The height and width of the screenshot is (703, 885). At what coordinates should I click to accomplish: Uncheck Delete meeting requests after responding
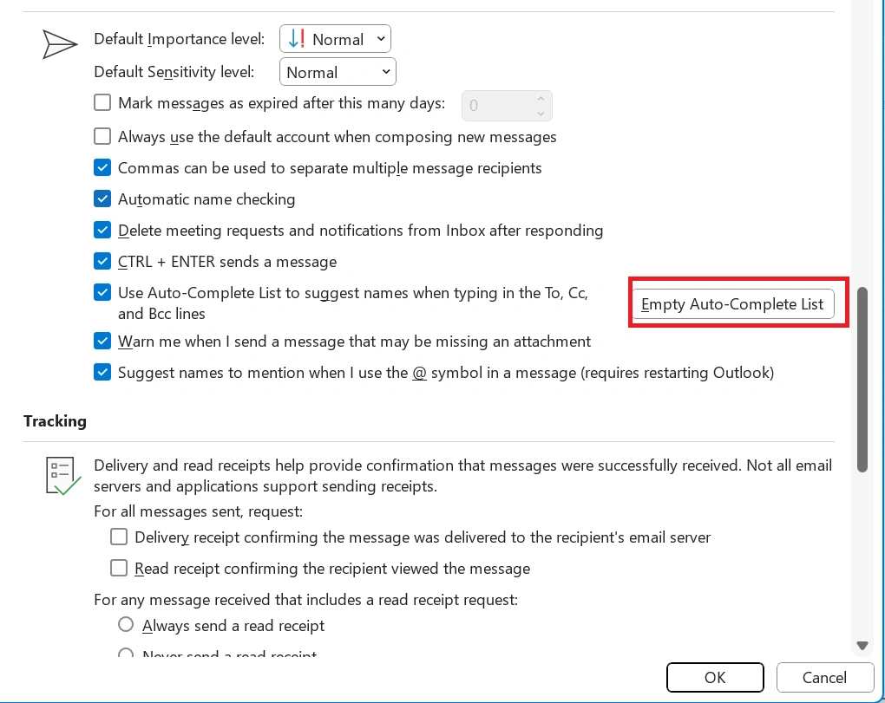point(102,230)
